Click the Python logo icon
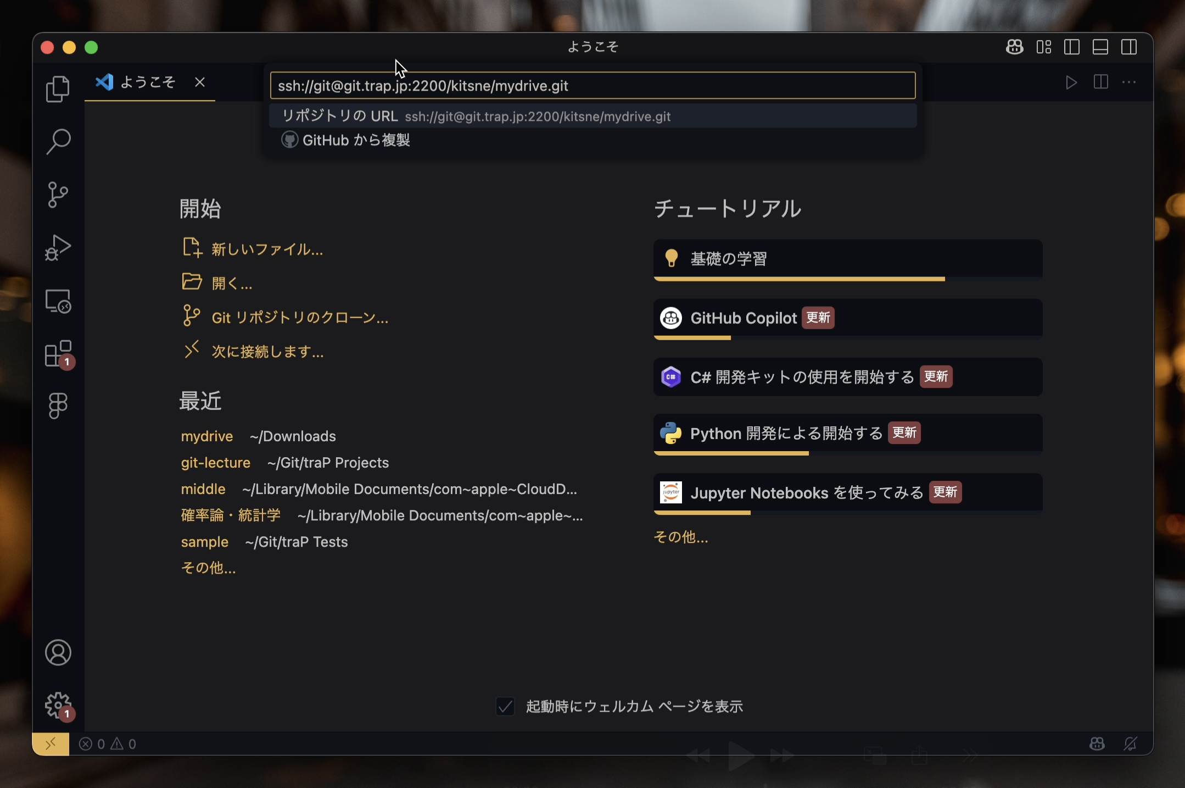1185x788 pixels. pyautogui.click(x=670, y=433)
